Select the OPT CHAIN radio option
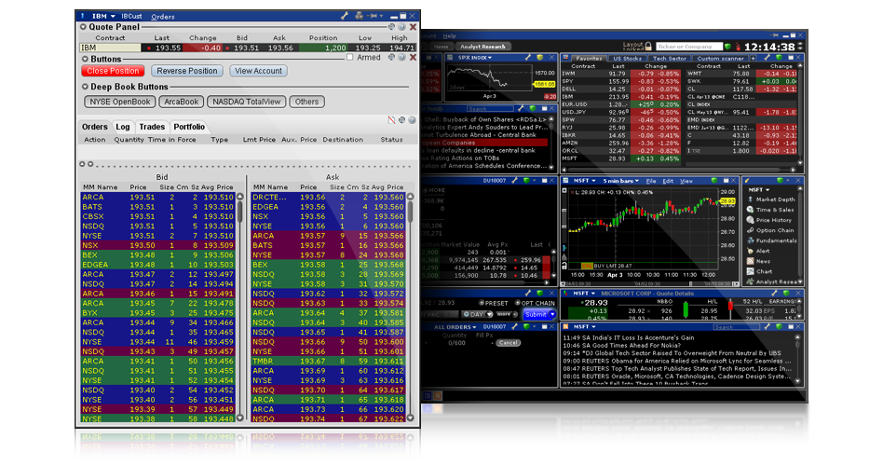Screen dimensions: 883x466 tap(518, 303)
